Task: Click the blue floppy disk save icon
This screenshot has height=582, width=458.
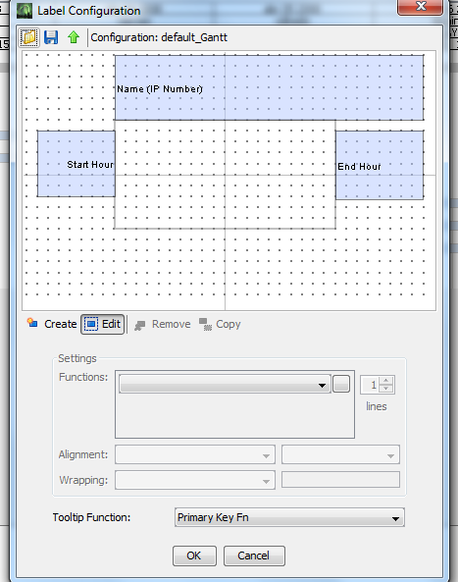Action: (51, 37)
